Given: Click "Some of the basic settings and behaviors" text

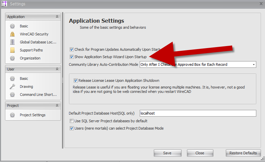Looking at the screenshot, I should point(113,27).
